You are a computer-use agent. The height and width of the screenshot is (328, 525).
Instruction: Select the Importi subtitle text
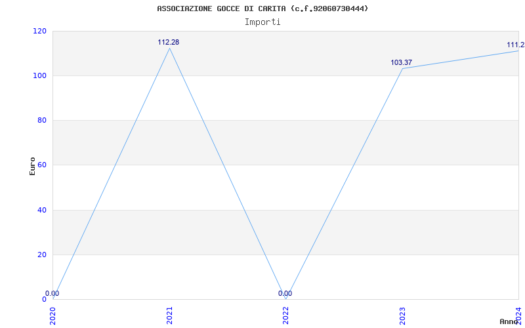(262, 22)
